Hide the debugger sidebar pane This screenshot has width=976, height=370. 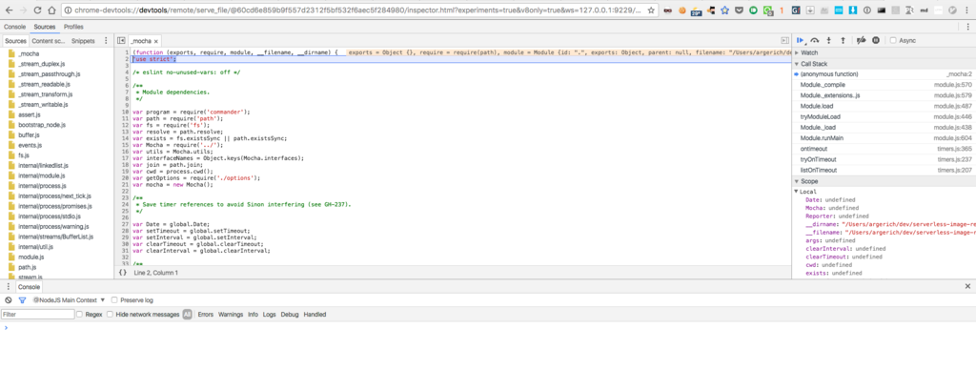click(785, 40)
